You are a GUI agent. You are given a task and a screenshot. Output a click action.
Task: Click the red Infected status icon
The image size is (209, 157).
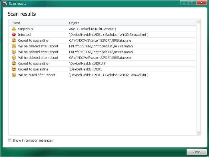pos(14,35)
